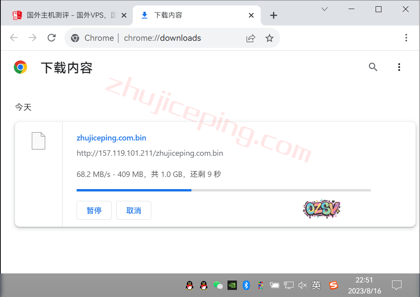The height and width of the screenshot is (297, 420).
Task: Click the Sogou input method icon
Action: pyautogui.click(x=333, y=285)
